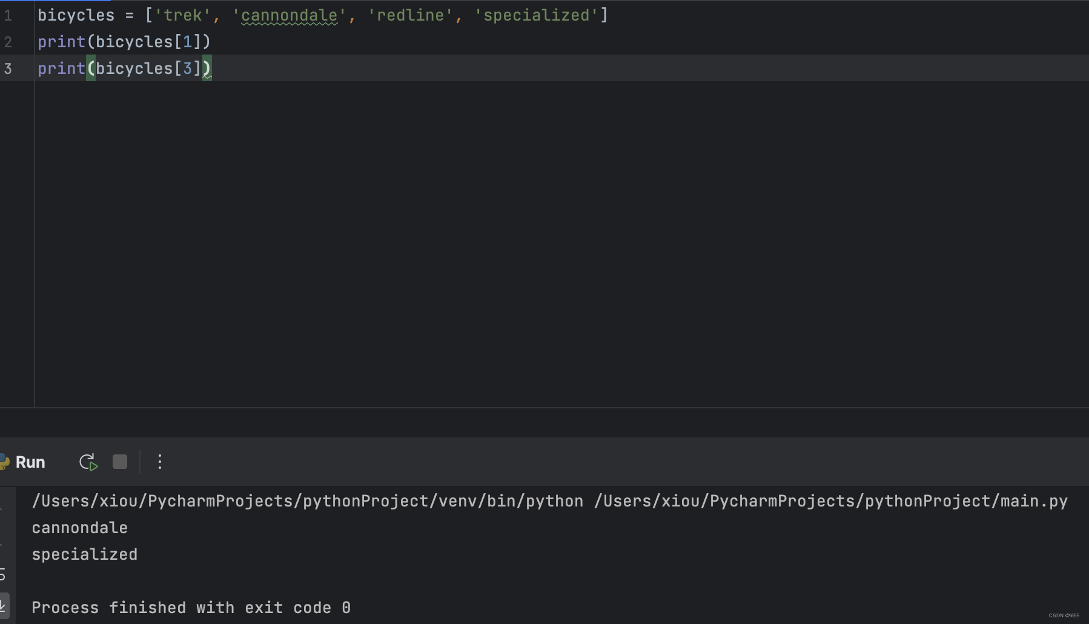Click the main.py path in console output
The image size is (1089, 624).
[831, 501]
